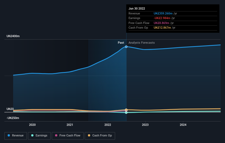Click the Past label on chart

coord(121,43)
